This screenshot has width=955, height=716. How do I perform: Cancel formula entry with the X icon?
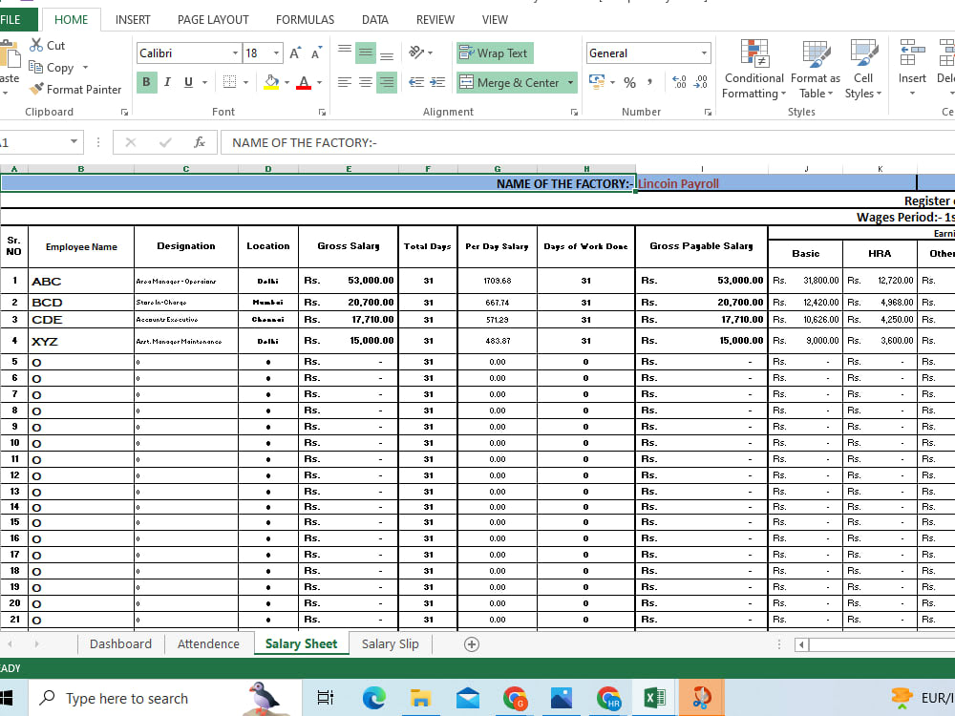tap(130, 142)
